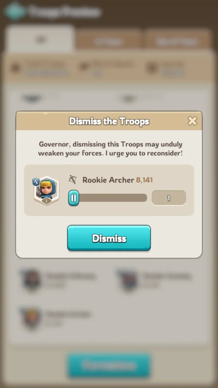Select the first blurred tab behind dialog

pyautogui.click(x=40, y=39)
